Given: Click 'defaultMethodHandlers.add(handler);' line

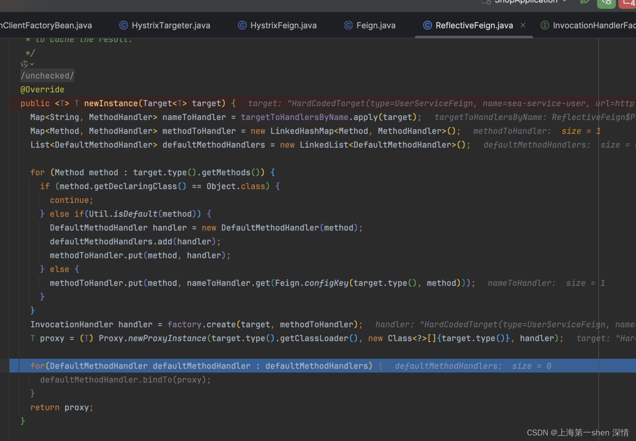Looking at the screenshot, I should pyautogui.click(x=135, y=242).
